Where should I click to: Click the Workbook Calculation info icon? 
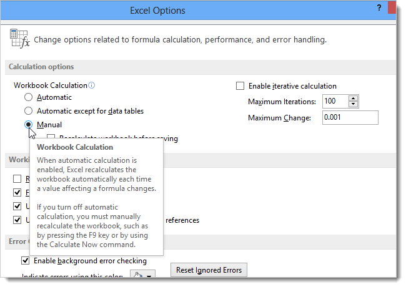click(92, 85)
